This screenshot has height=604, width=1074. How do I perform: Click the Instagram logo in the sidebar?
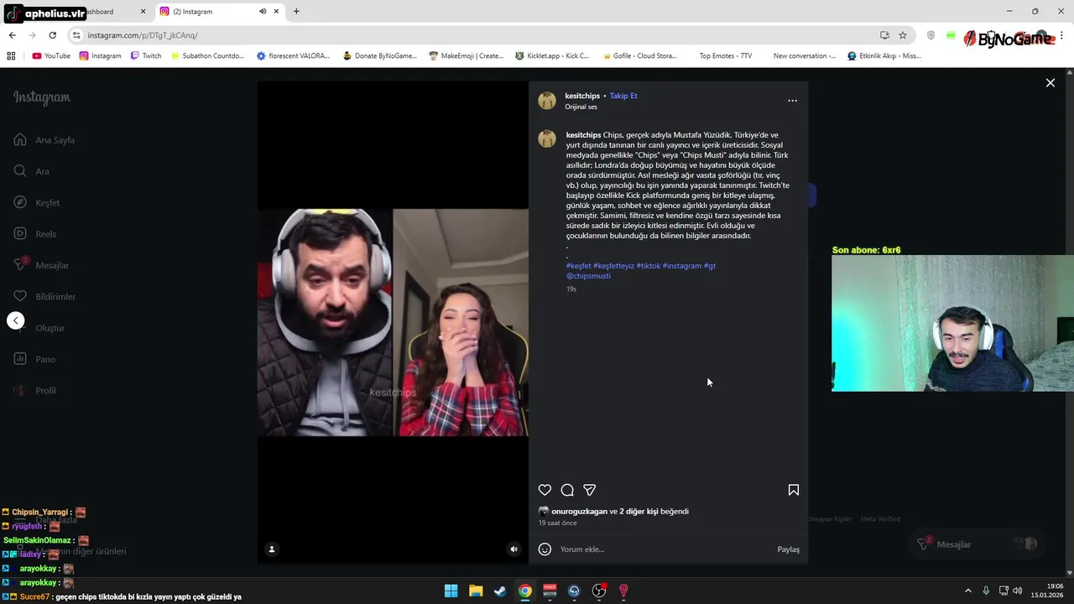42,97
